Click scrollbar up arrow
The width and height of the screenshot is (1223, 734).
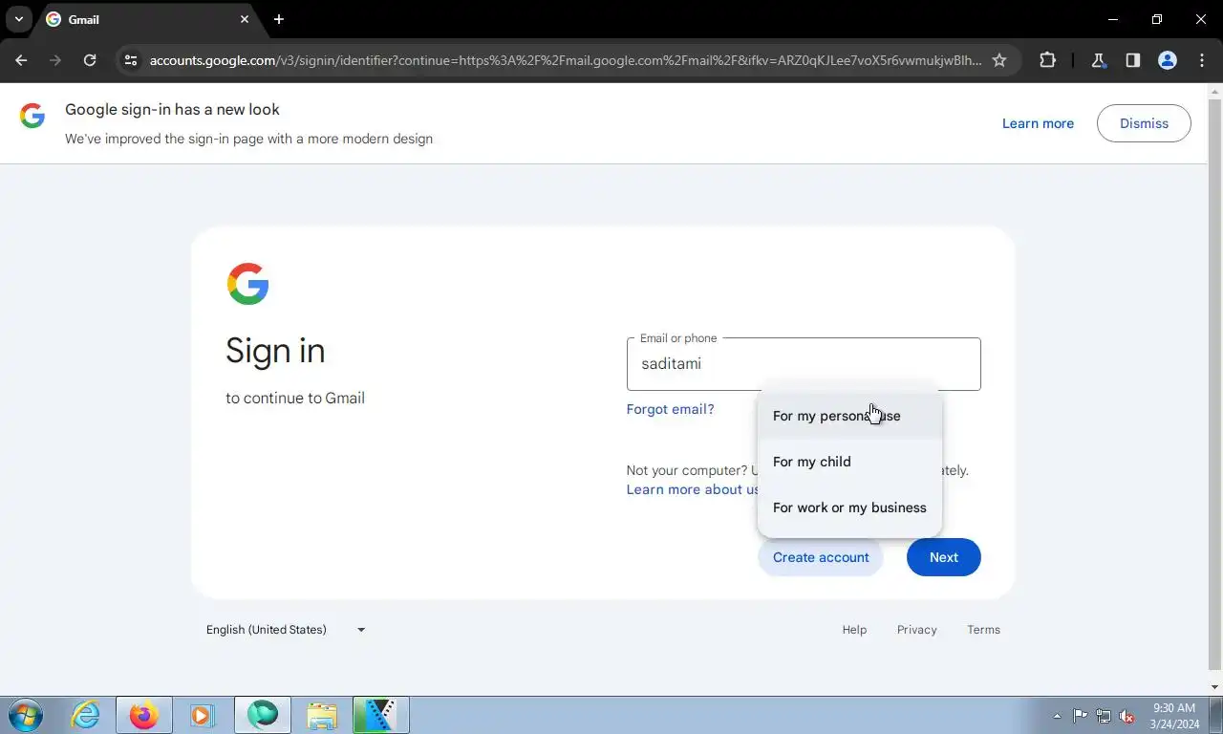click(x=1215, y=92)
